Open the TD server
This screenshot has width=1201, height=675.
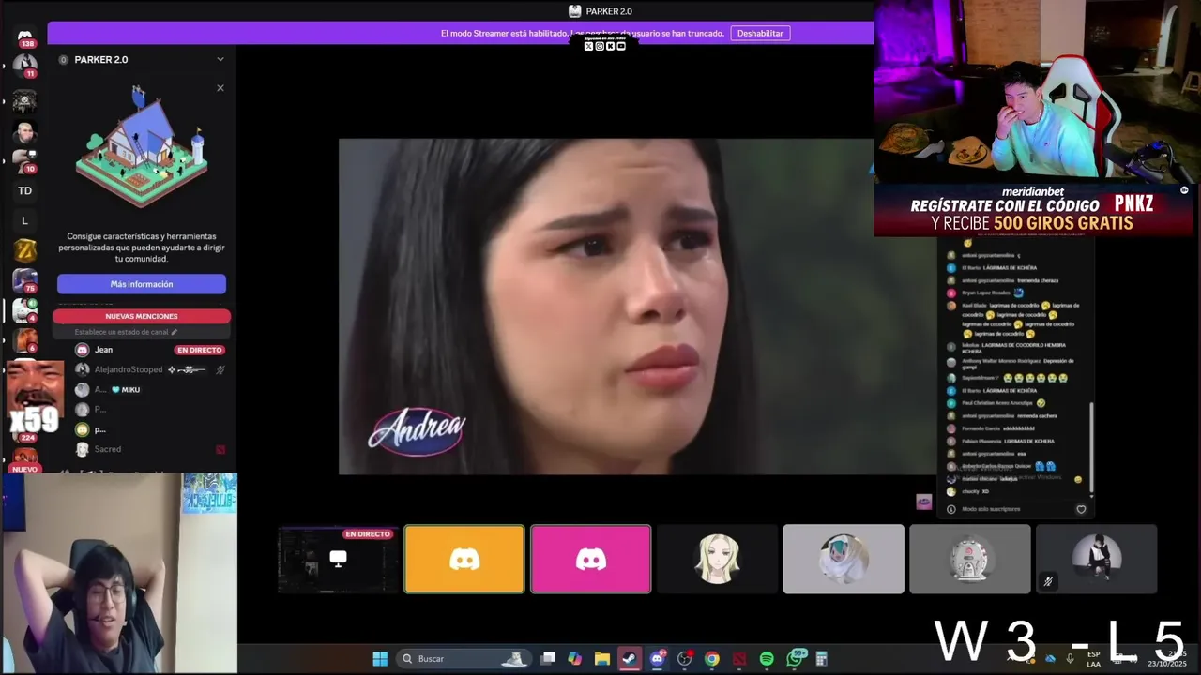pyautogui.click(x=24, y=190)
